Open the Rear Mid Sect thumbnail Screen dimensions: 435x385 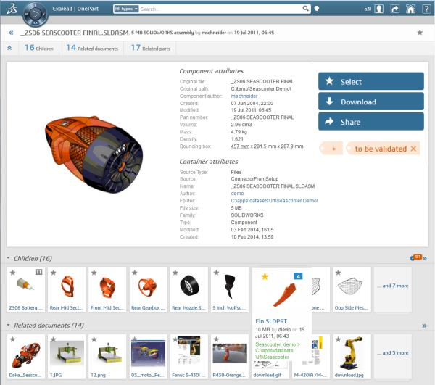[67, 286]
